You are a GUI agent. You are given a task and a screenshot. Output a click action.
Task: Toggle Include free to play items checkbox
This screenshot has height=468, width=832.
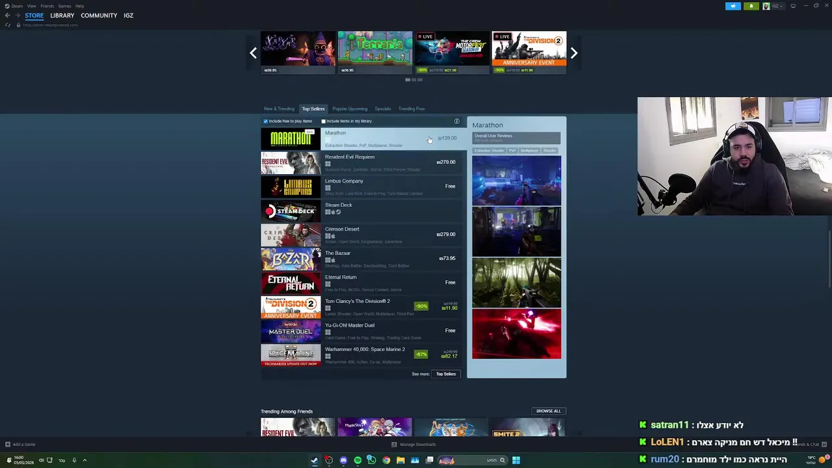pos(265,122)
